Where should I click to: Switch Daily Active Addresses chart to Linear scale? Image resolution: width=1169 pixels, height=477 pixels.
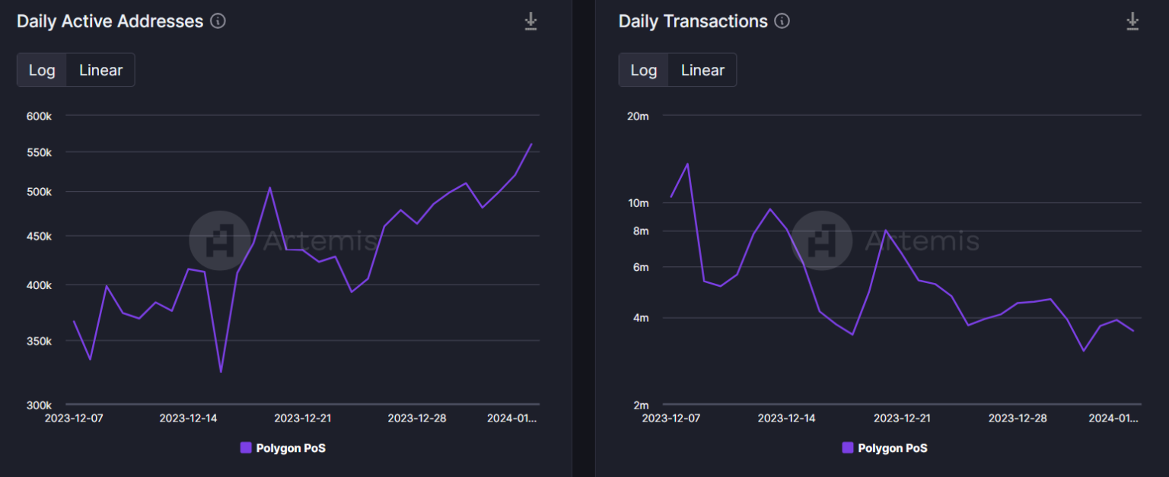100,70
